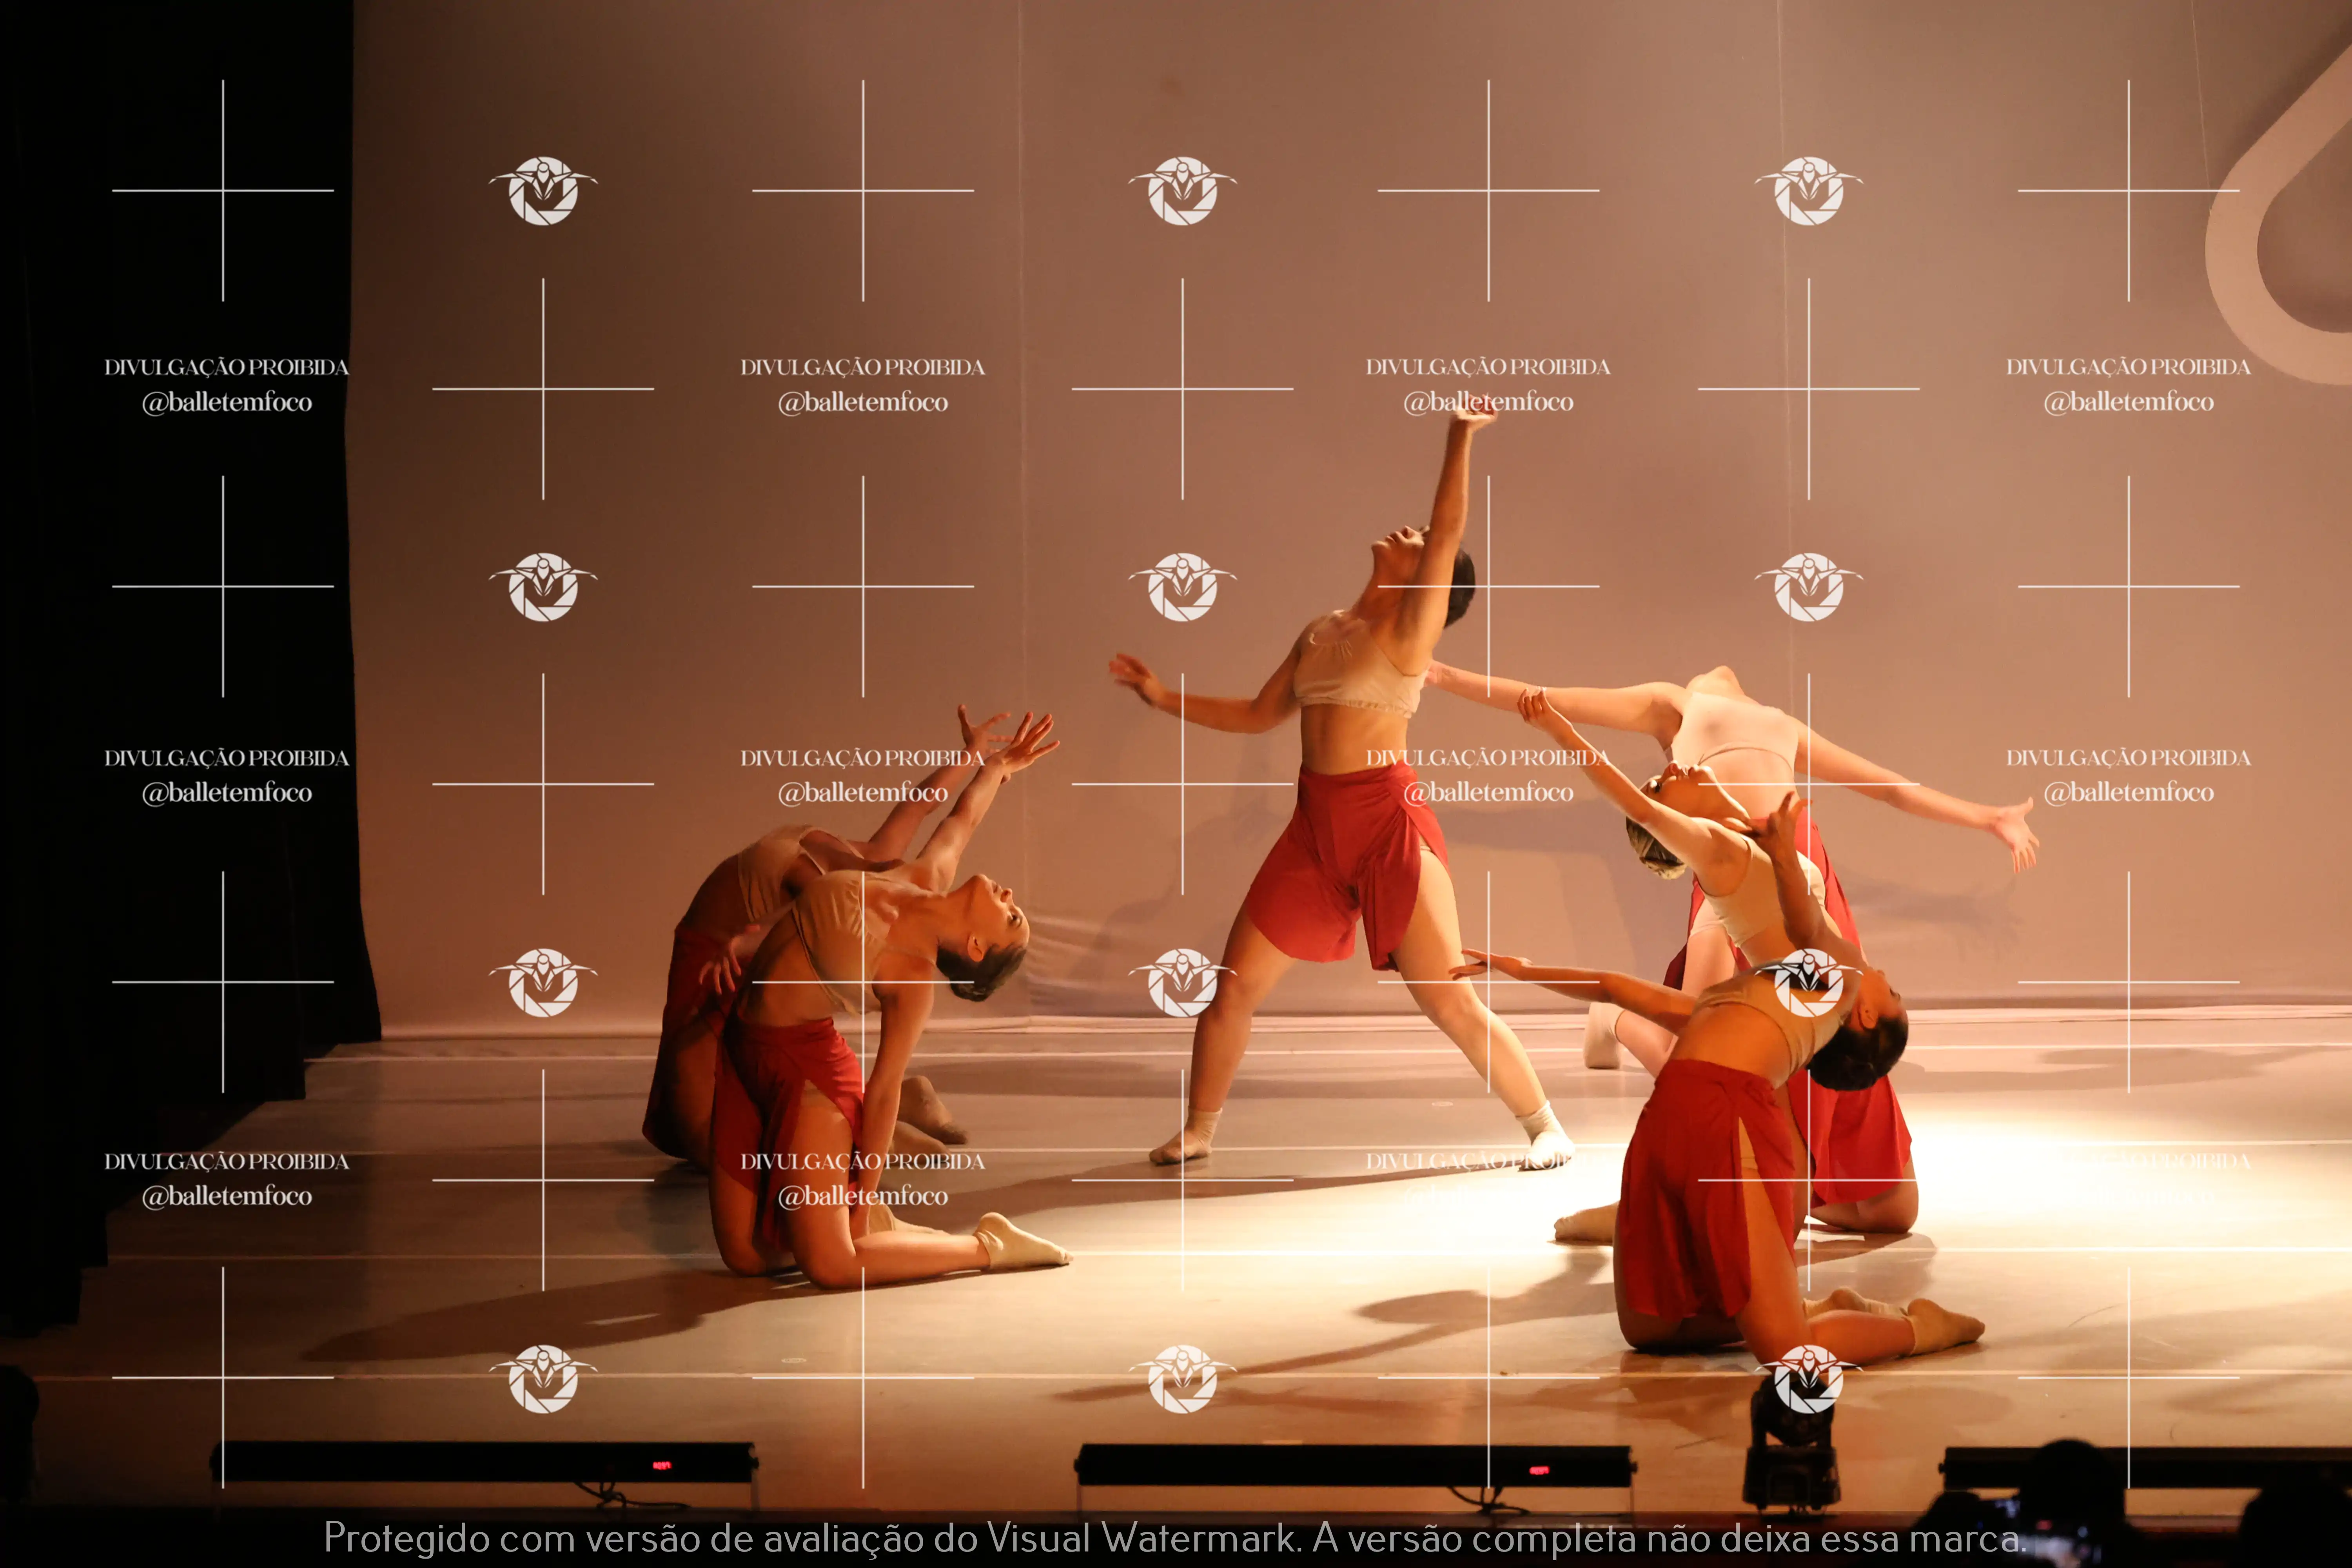The image size is (2352, 1568).
Task: Click the Visual Watermark trial notice text
Action: [1175, 1538]
